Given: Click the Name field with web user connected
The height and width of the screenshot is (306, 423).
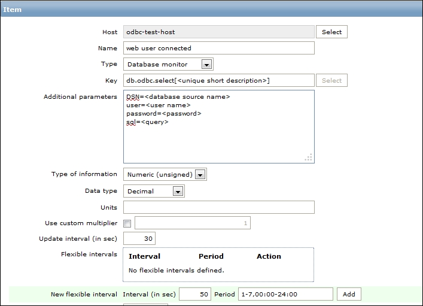Looking at the screenshot, I should [x=218, y=48].
